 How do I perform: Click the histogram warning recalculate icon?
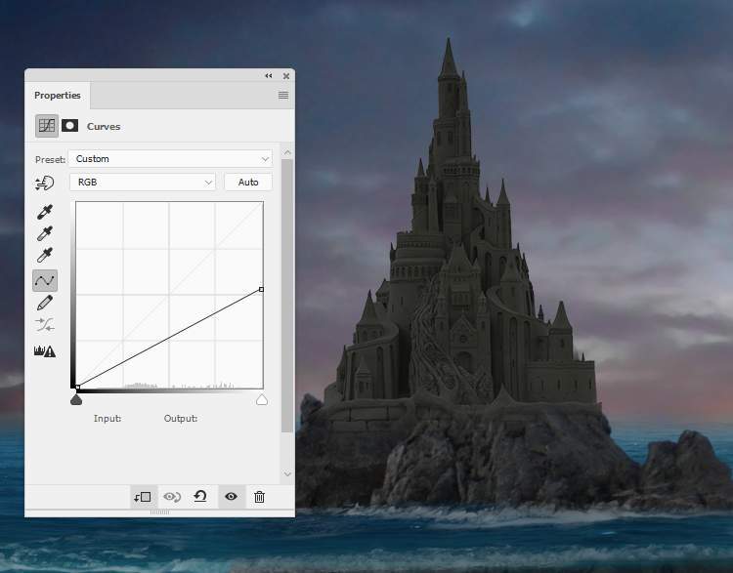click(x=44, y=351)
